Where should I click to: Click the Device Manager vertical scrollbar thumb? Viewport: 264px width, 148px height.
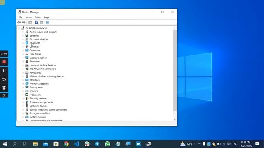(x=175, y=70)
